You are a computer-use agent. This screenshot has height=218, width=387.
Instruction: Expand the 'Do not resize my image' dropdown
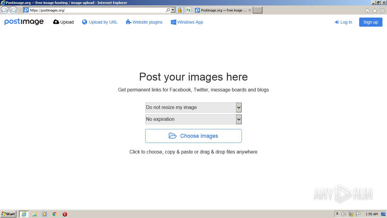point(193,107)
